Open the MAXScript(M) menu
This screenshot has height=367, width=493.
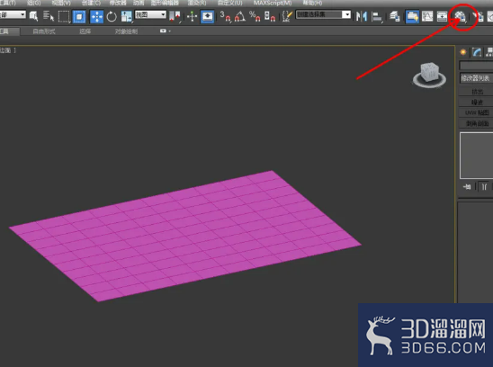(273, 3)
